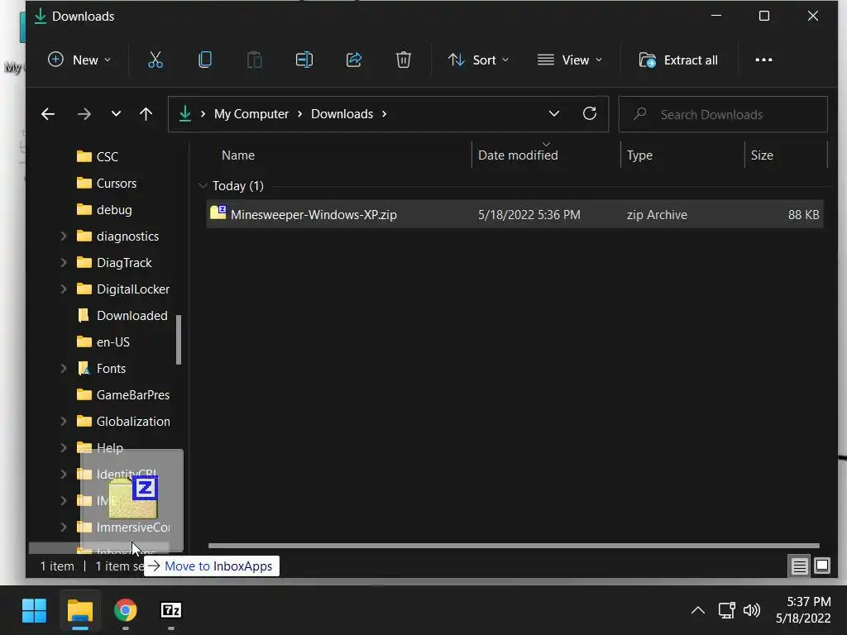Select the CSC folder in tree
The image size is (847, 635).
tap(107, 156)
